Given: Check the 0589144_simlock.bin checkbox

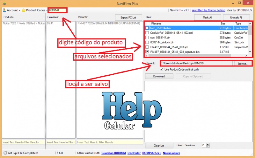Looking at the screenshot, I should 147,42.
